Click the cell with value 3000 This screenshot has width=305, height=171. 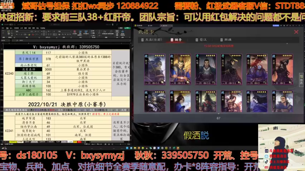tap(48, 69)
